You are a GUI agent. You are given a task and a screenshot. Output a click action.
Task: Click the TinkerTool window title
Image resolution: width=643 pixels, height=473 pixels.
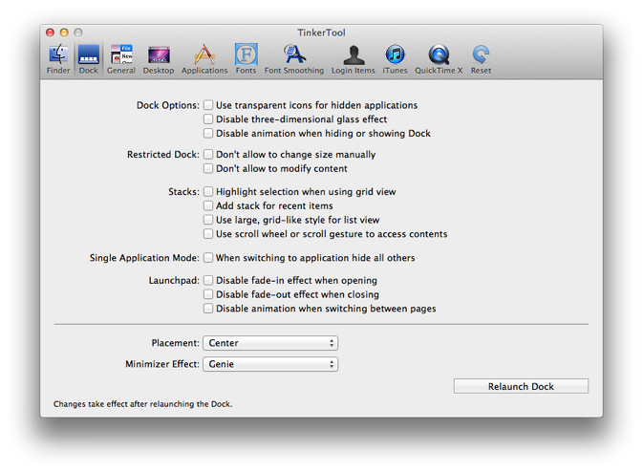tap(321, 32)
